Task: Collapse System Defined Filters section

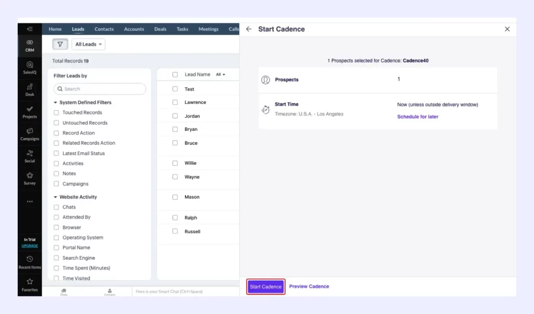Action: [55, 102]
